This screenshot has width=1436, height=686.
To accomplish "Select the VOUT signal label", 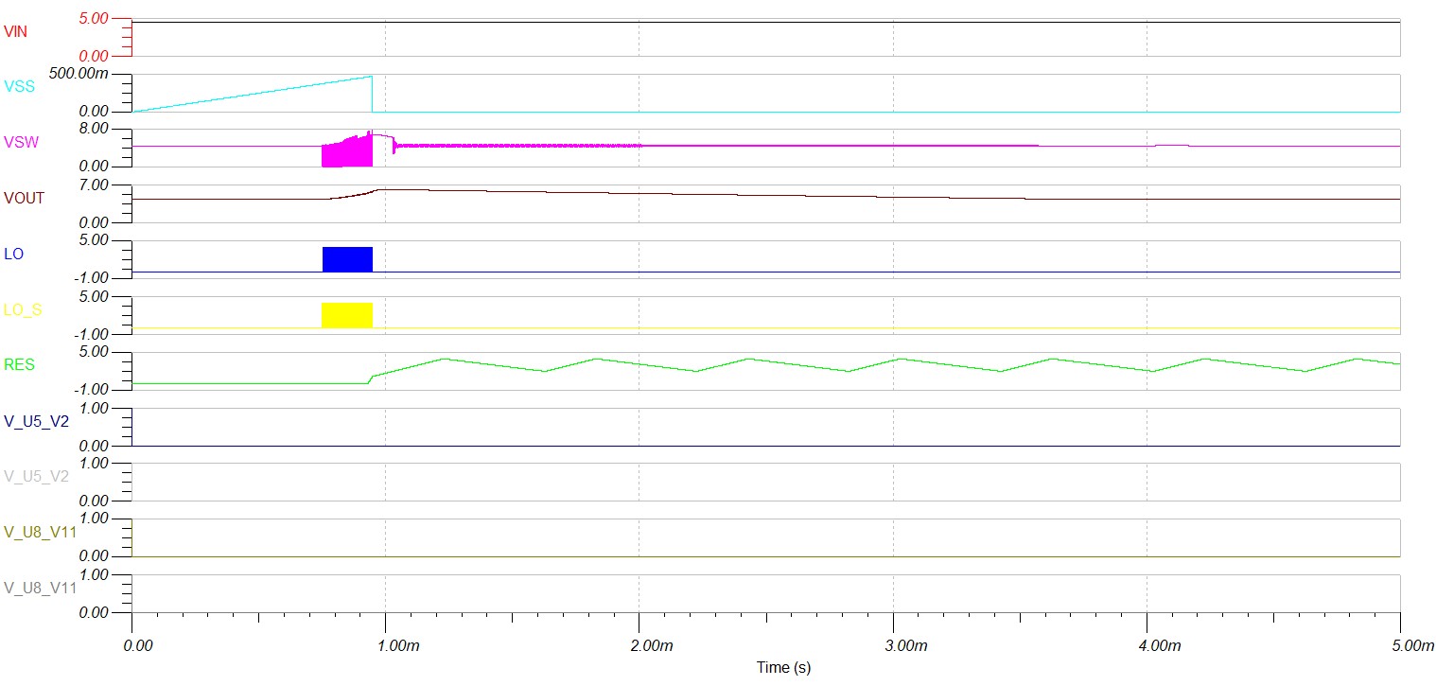I will [26, 196].
